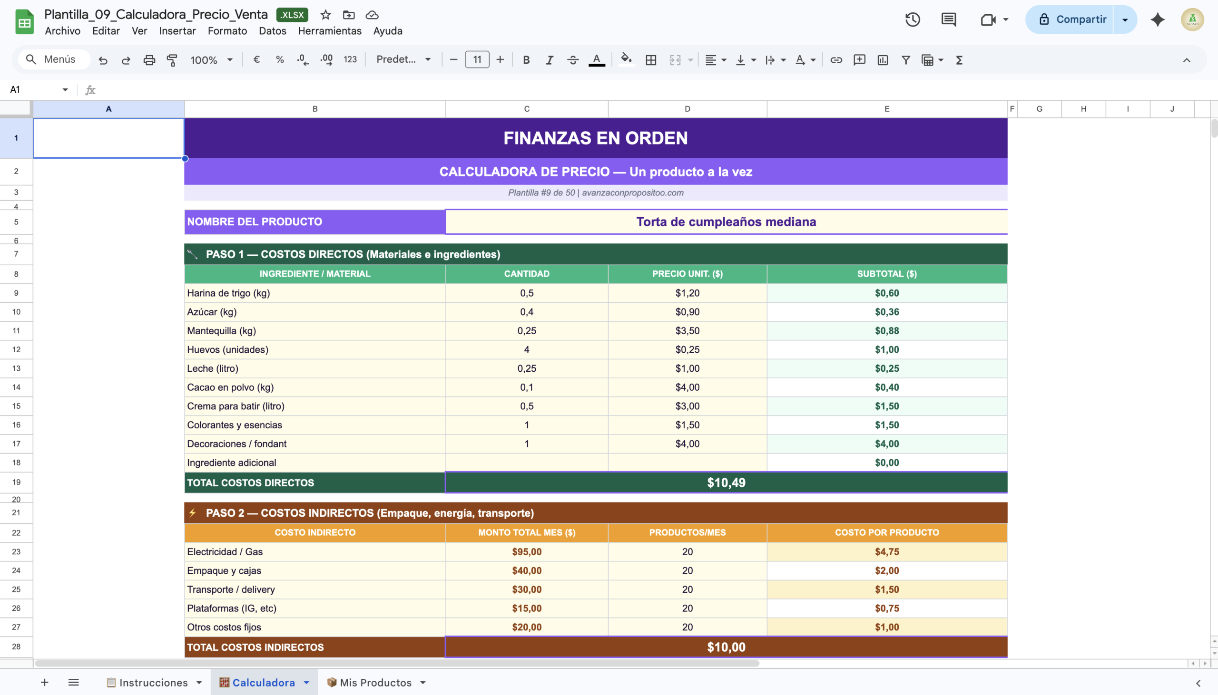Screen dimensions: 1218x695
Task: Open the fill color picker
Action: 626,60
